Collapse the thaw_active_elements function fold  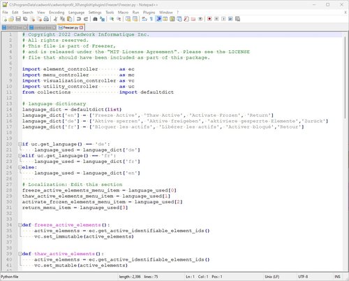(20, 254)
